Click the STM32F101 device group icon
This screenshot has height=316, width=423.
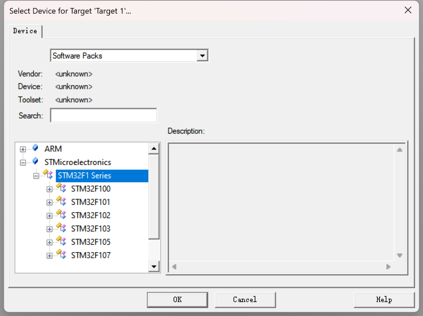[61, 201]
